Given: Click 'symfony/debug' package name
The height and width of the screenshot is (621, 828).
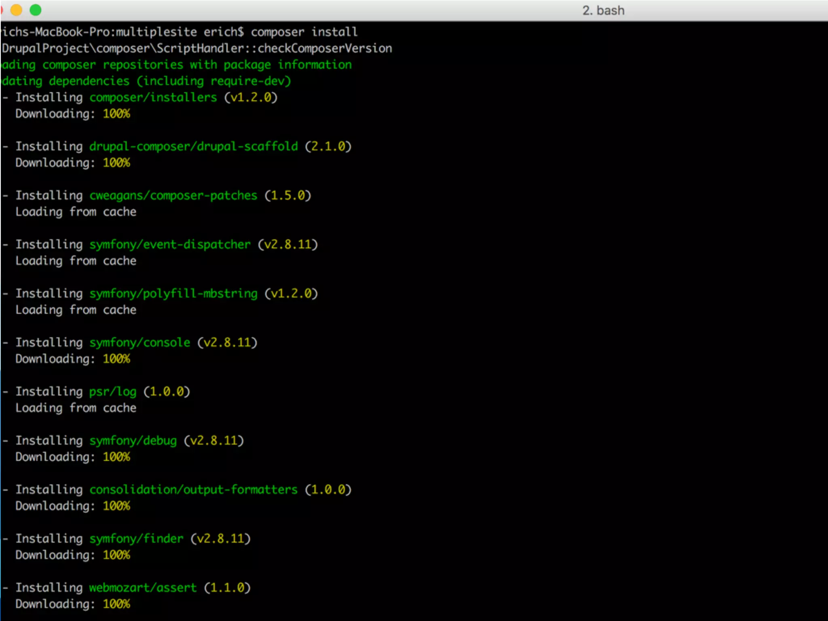Looking at the screenshot, I should pos(133,441).
